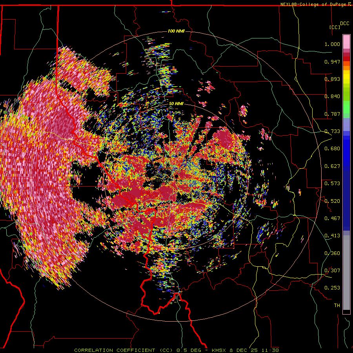Select the 0.787 scale value

[x=332, y=114]
